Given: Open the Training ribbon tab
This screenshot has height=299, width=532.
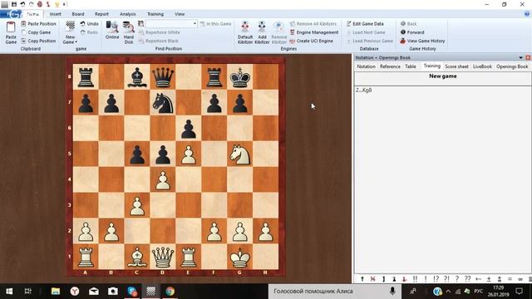Looking at the screenshot, I should click(x=155, y=14).
